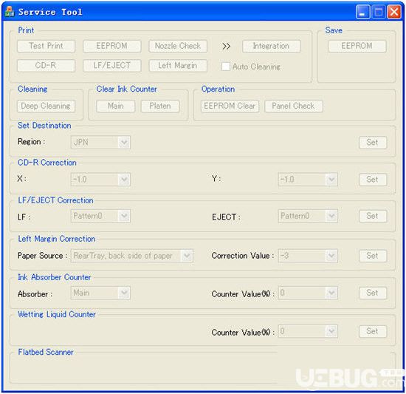
Task: Click the EEPROM button in Save group
Action: [357, 46]
